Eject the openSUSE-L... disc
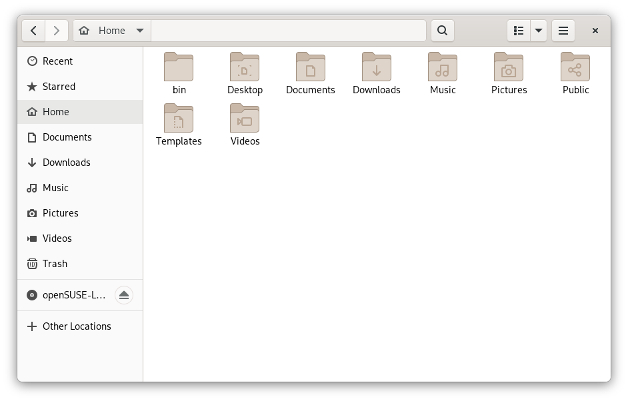The width and height of the screenshot is (628, 401). 123,295
